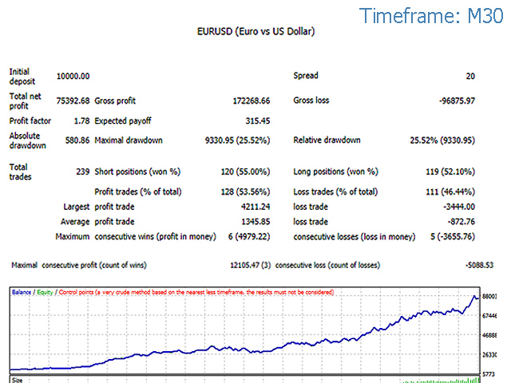511x383 pixels.
Task: Click the 'Gross profit' label
Action: pos(115,101)
